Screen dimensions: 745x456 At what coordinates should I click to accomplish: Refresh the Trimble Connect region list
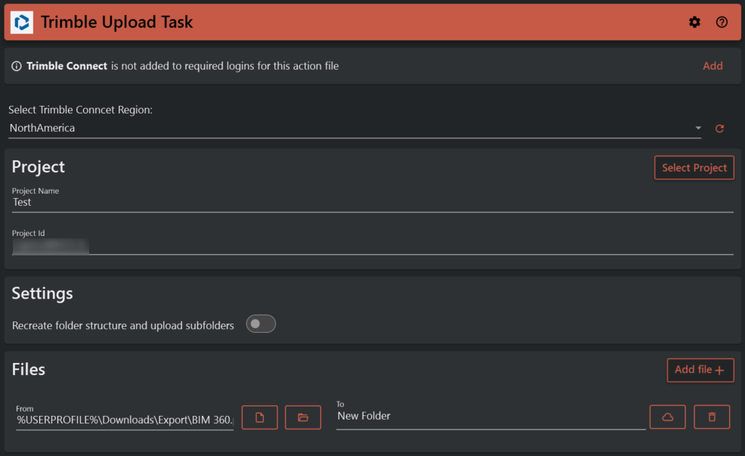tap(719, 129)
